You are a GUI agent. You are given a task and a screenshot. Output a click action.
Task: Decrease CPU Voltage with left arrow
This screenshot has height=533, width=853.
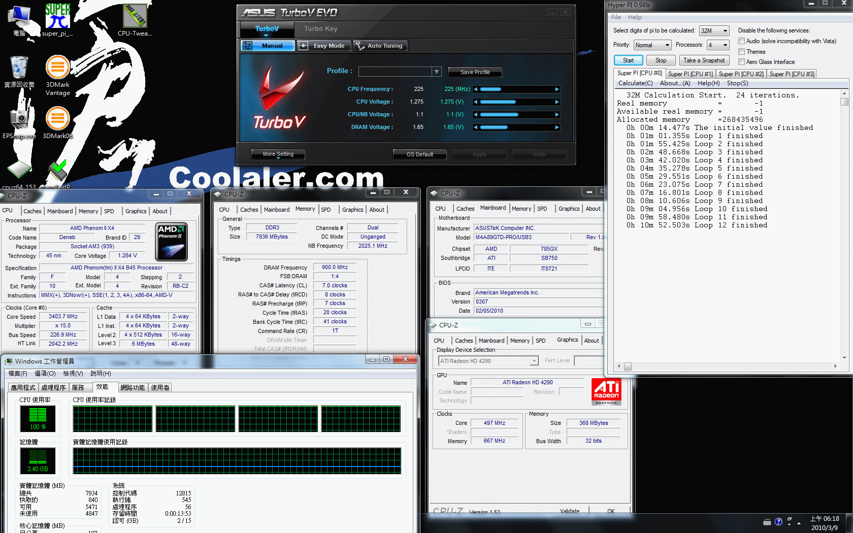click(476, 102)
